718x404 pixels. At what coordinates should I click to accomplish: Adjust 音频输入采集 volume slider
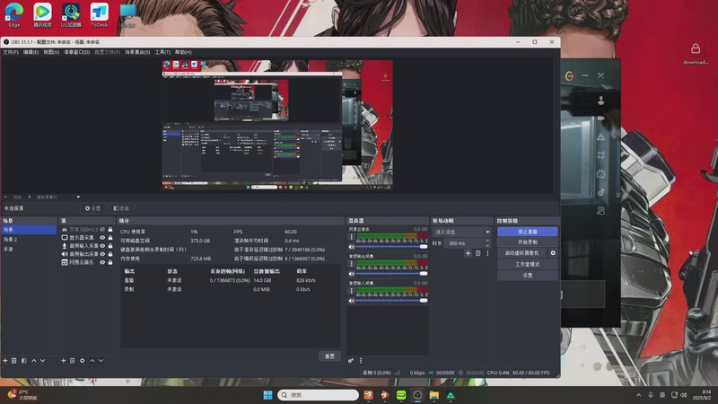click(391, 301)
